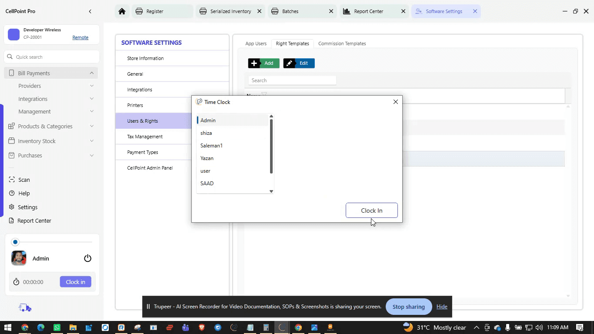Click the Quick search field

(52, 57)
